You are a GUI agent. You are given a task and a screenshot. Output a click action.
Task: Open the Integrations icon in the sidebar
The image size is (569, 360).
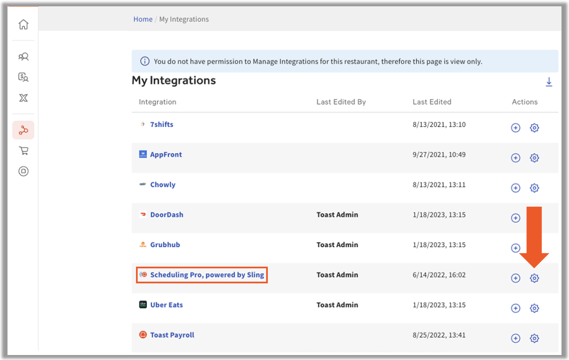(x=23, y=130)
